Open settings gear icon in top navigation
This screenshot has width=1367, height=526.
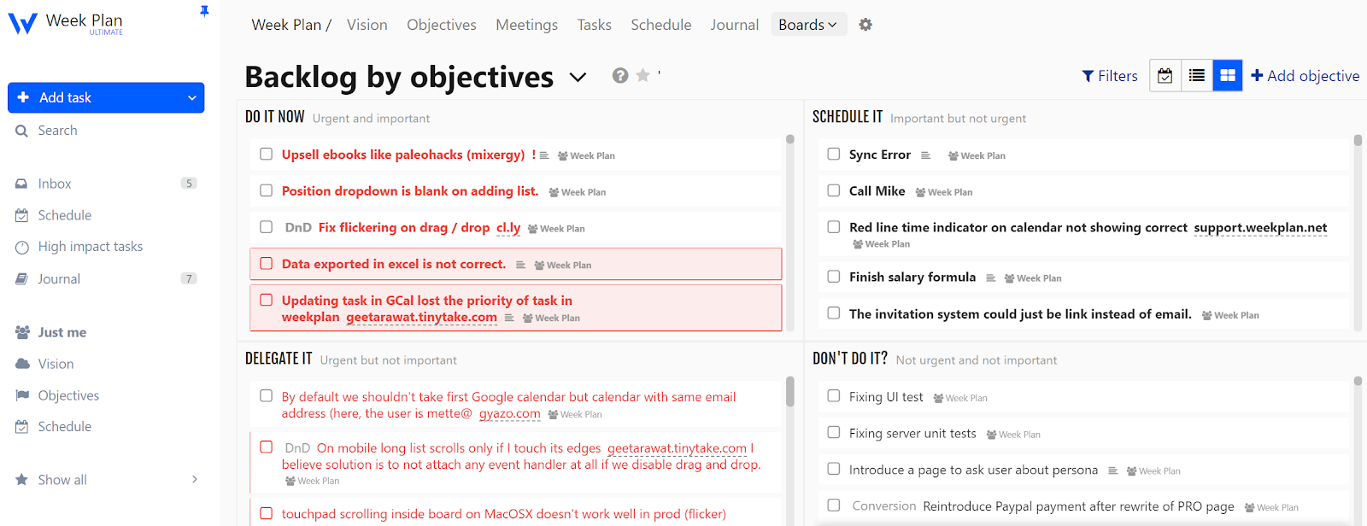coord(865,25)
